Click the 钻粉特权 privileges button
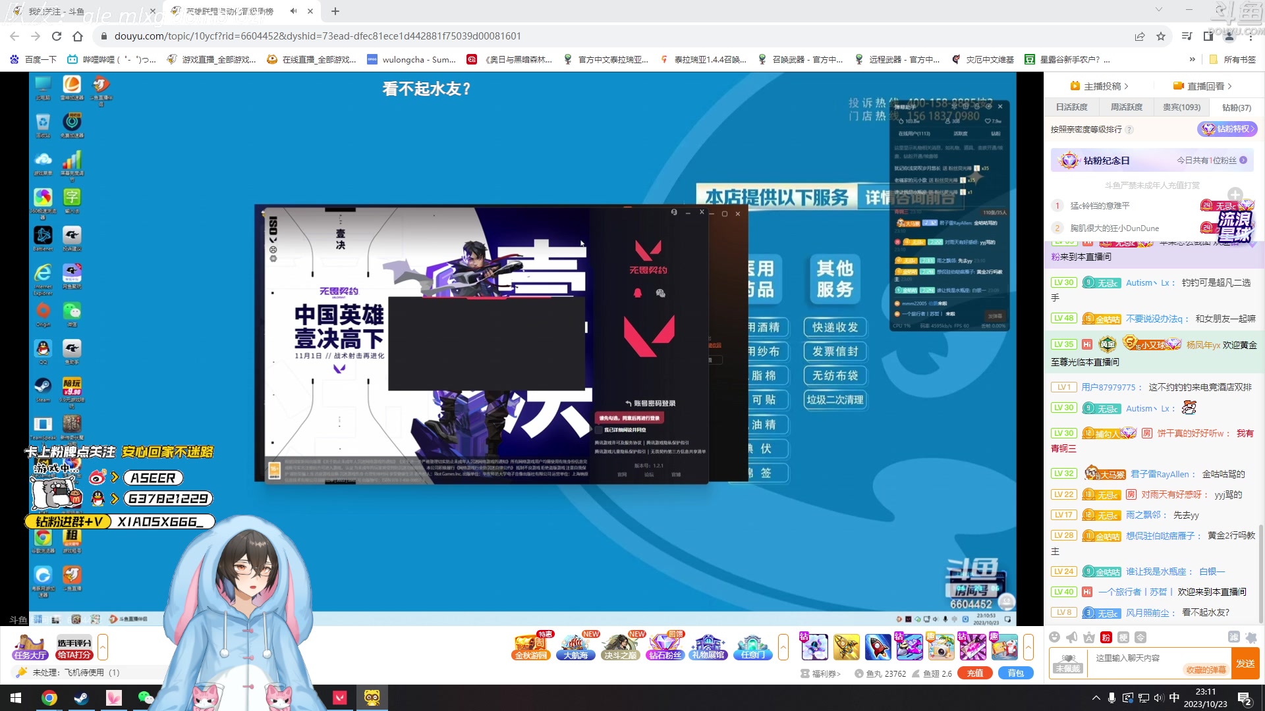 point(1228,129)
